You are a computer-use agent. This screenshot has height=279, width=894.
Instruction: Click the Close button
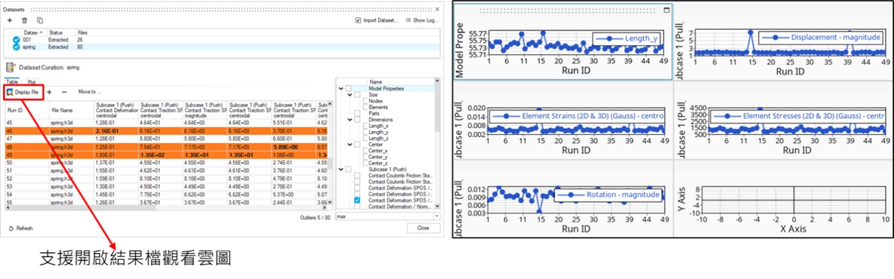click(x=423, y=228)
